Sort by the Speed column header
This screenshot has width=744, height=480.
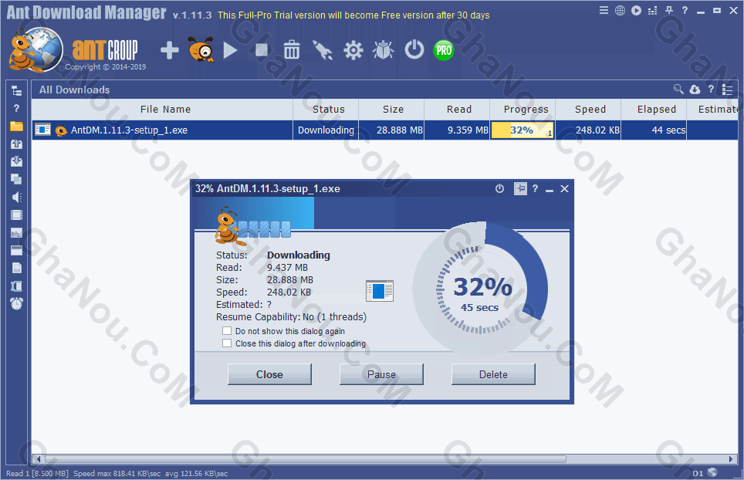(588, 110)
